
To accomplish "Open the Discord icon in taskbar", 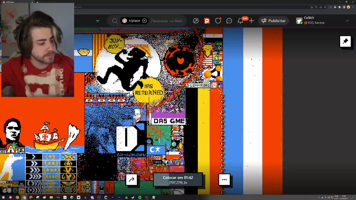I will tap(92, 197).
